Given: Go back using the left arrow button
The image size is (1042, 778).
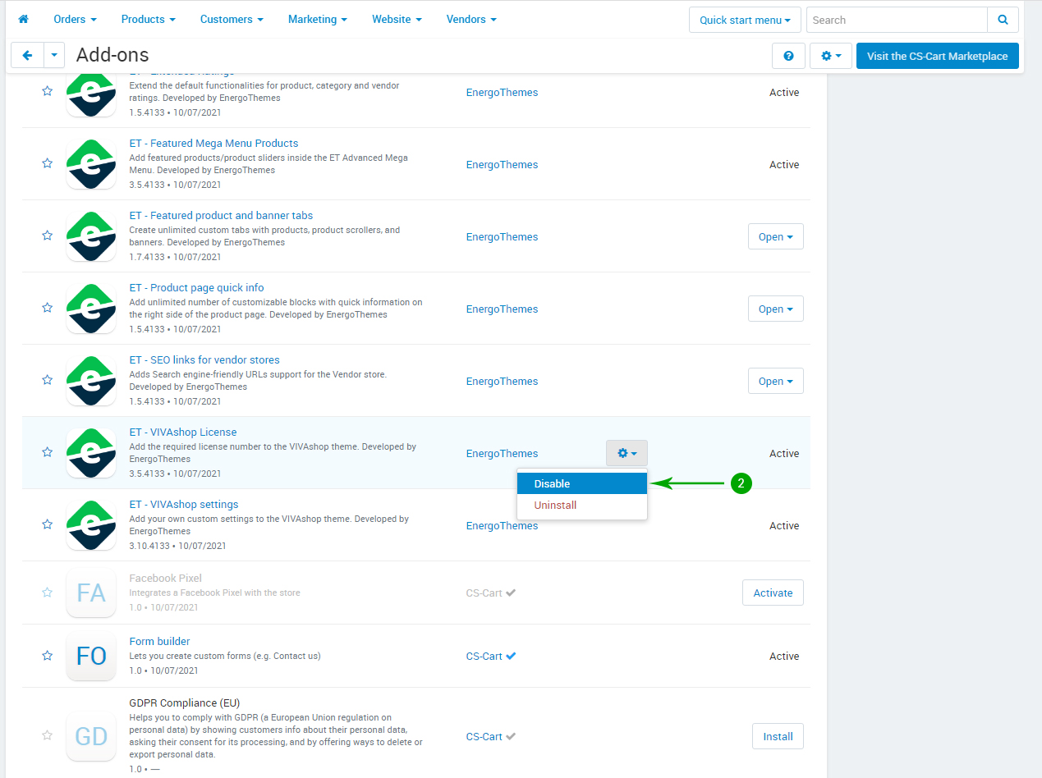Looking at the screenshot, I should point(27,55).
